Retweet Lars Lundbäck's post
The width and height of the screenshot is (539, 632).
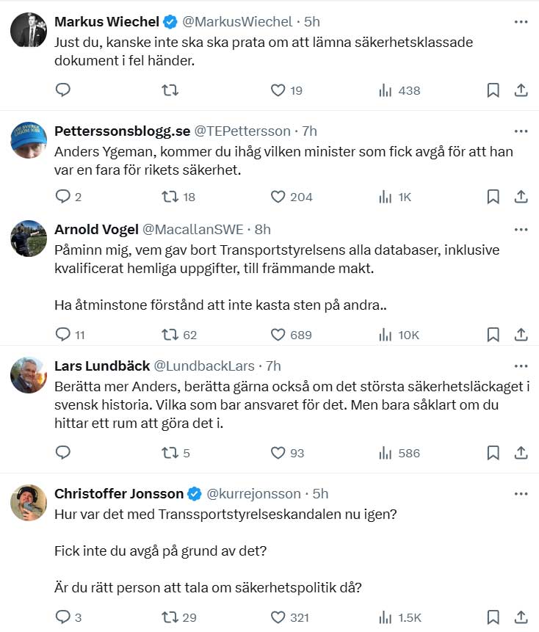click(170, 453)
